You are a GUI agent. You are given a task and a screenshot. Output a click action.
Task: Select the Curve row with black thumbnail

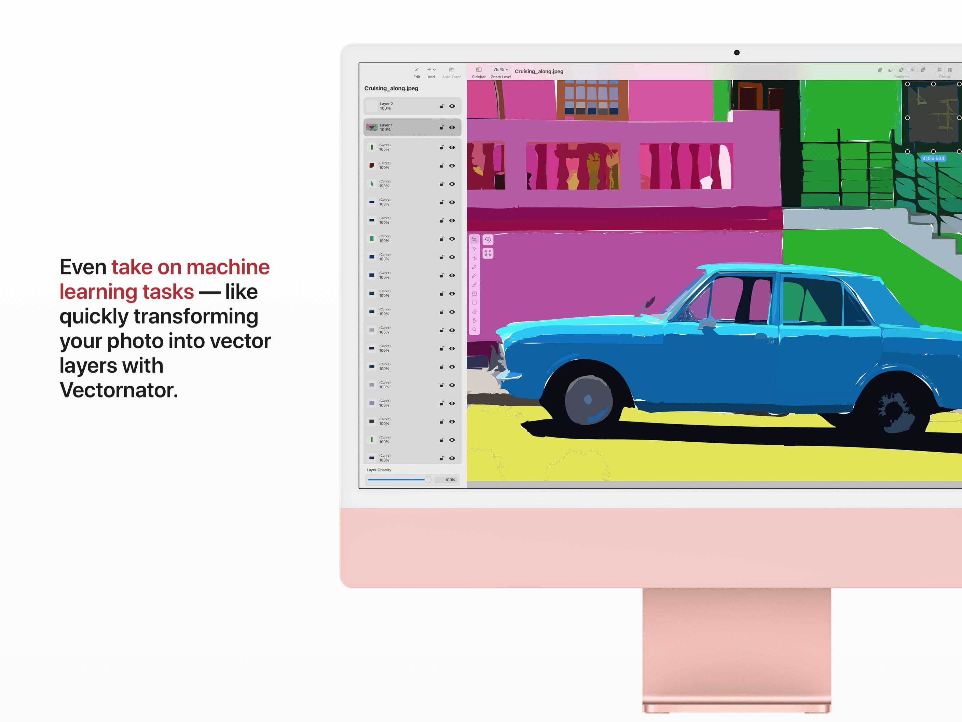pyautogui.click(x=412, y=422)
